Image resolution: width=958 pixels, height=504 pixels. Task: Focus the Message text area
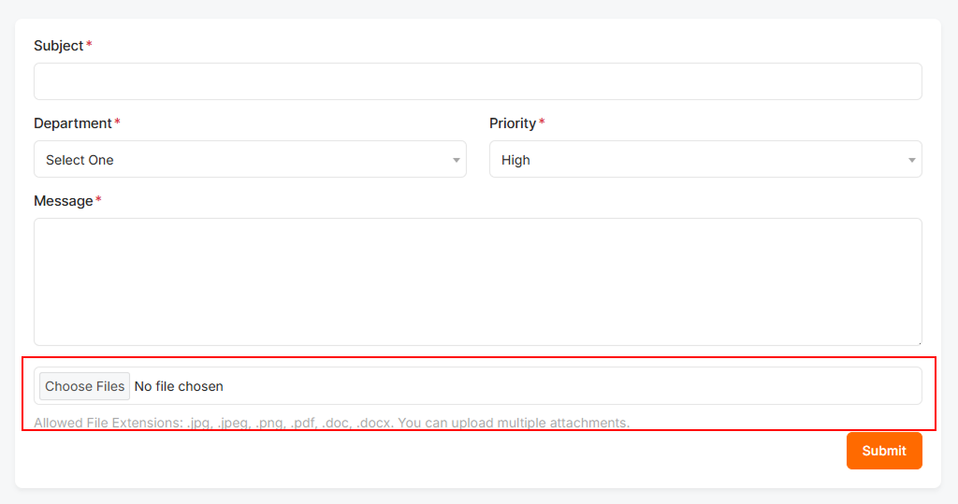coord(477,281)
